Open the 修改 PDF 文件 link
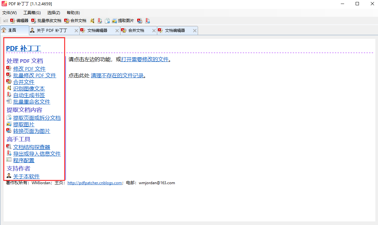This screenshot has width=378, height=225. [x=29, y=69]
